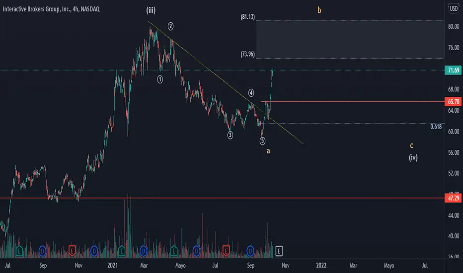This screenshot has height=273, width=463.
Task: Click the red 47.29 price tag
Action: pyautogui.click(x=453, y=198)
